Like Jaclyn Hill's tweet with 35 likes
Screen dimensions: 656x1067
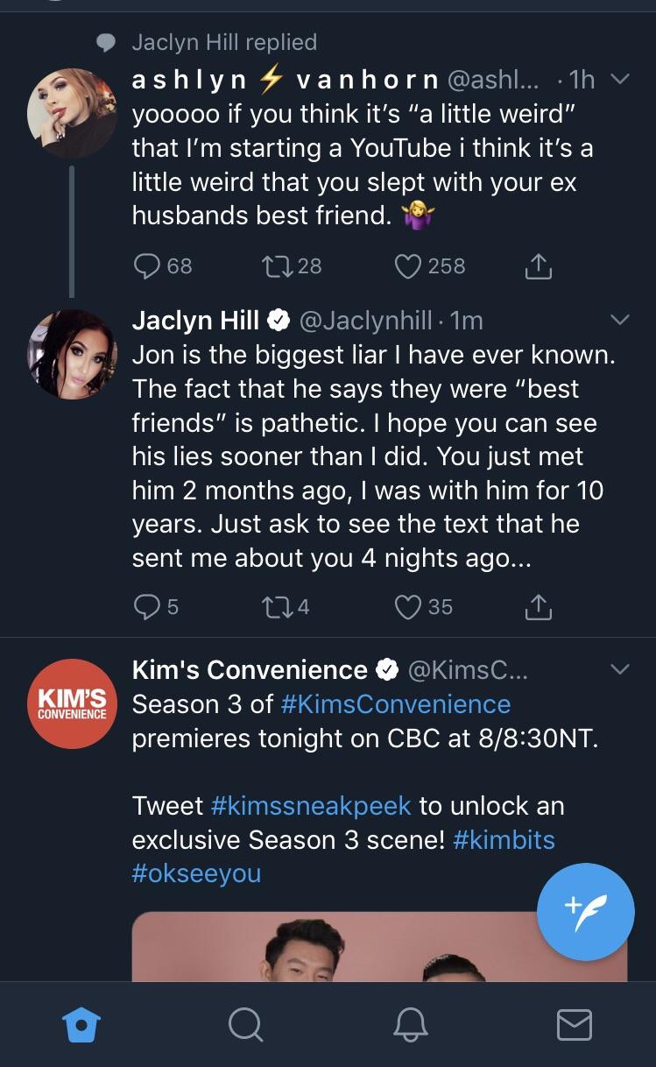[407, 606]
